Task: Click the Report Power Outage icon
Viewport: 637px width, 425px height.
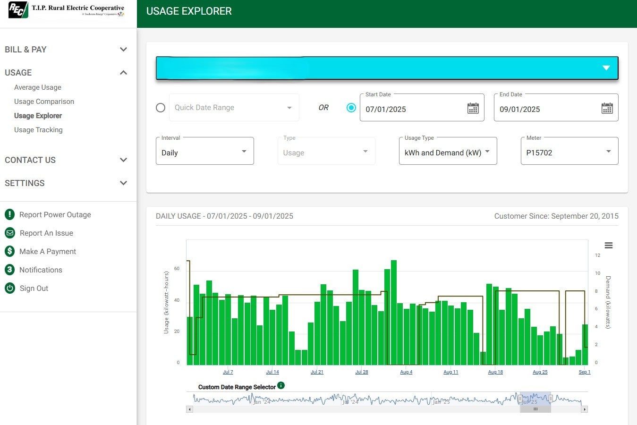Action: [10, 214]
